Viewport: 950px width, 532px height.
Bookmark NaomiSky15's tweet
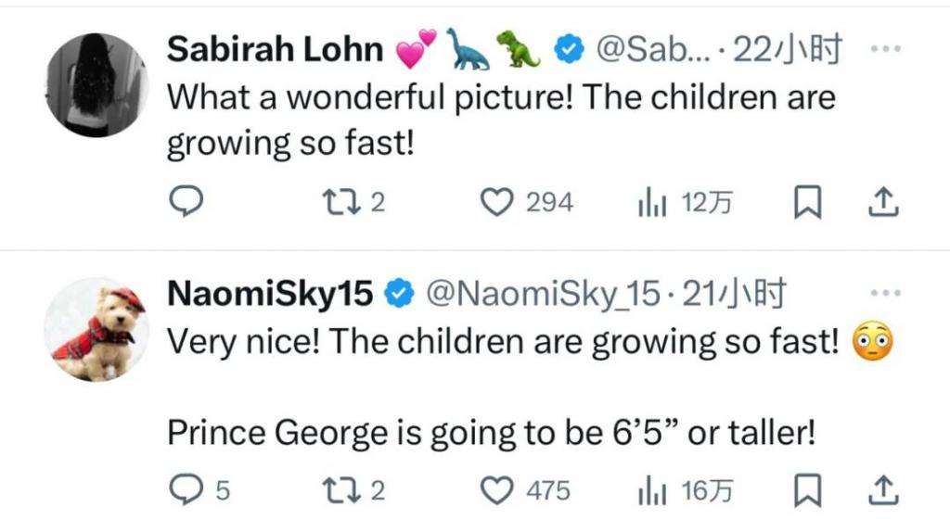pyautogui.click(x=808, y=490)
